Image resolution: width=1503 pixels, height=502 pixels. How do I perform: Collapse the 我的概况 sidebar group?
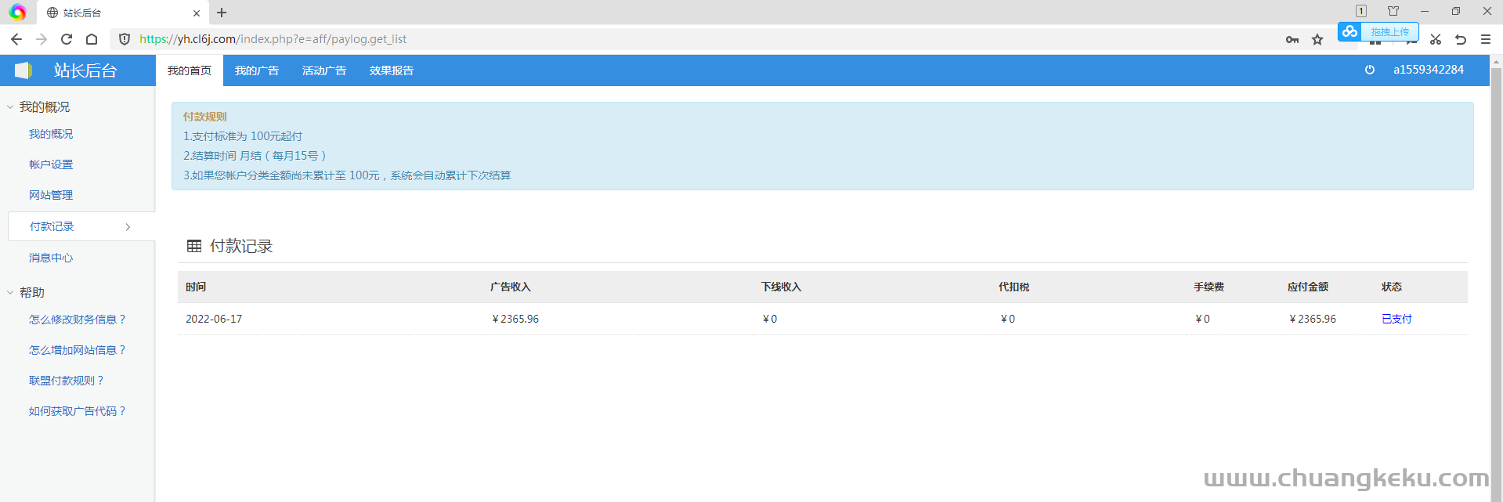pyautogui.click(x=10, y=107)
